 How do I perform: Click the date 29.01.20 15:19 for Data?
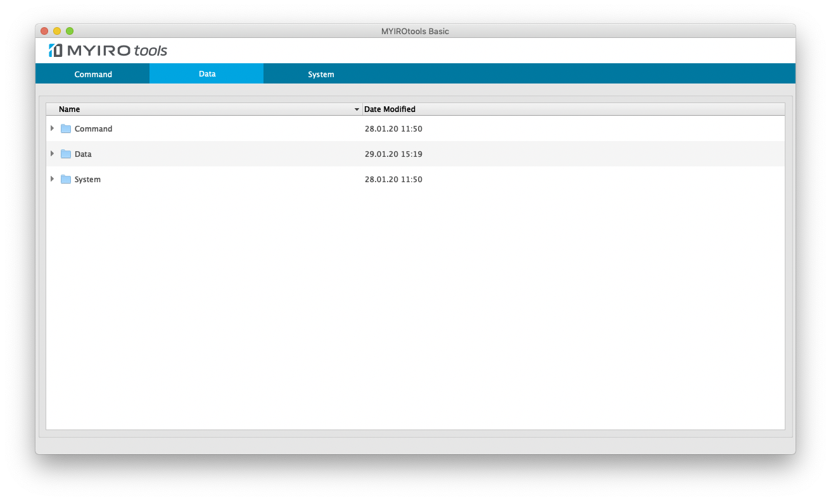393,154
